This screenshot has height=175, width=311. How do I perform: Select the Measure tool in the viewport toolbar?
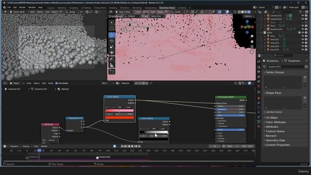[112, 65]
